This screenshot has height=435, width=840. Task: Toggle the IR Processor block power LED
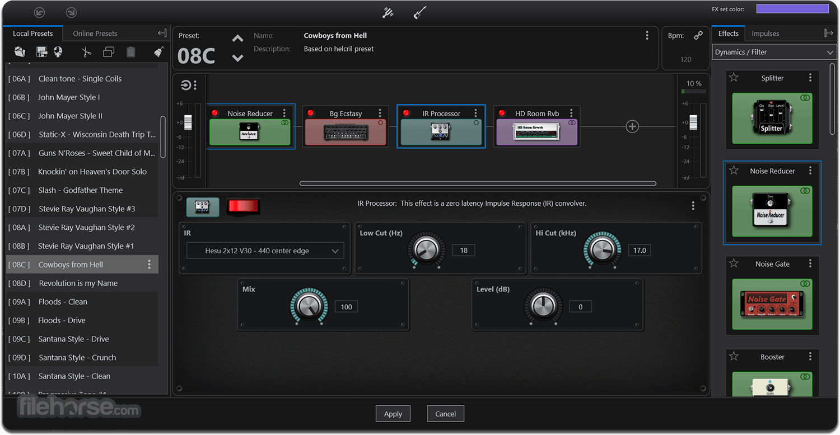[406, 113]
